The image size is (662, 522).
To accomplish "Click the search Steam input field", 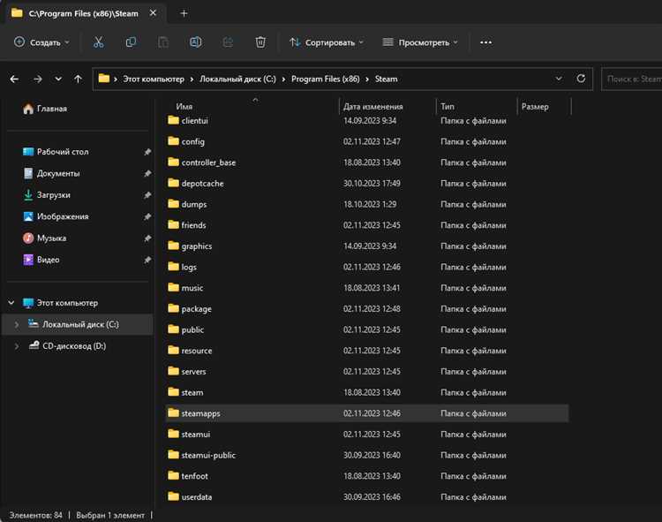I will tap(632, 79).
